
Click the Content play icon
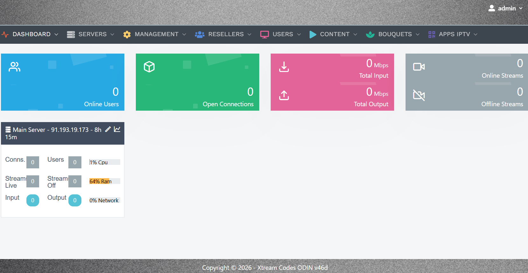pos(313,34)
